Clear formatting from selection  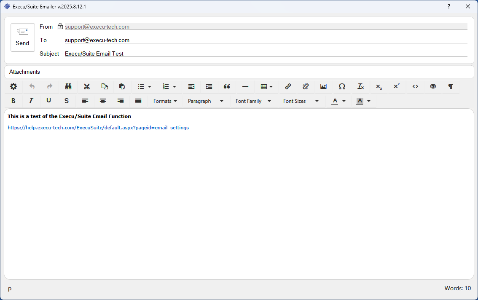pyautogui.click(x=360, y=86)
